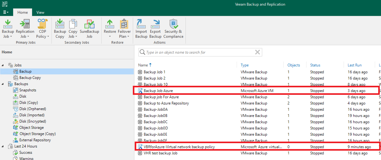Select the Backup-Job0B row
Image resolution: width=381 pixels, height=160 pixels.
coord(257,116)
